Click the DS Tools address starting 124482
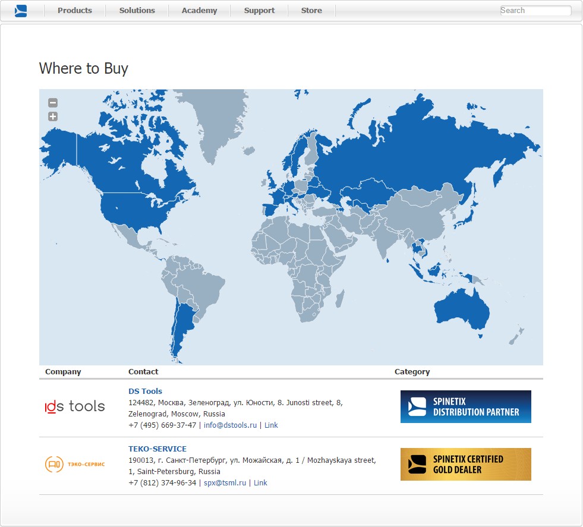Image resolution: width=583 pixels, height=527 pixels. click(x=235, y=408)
